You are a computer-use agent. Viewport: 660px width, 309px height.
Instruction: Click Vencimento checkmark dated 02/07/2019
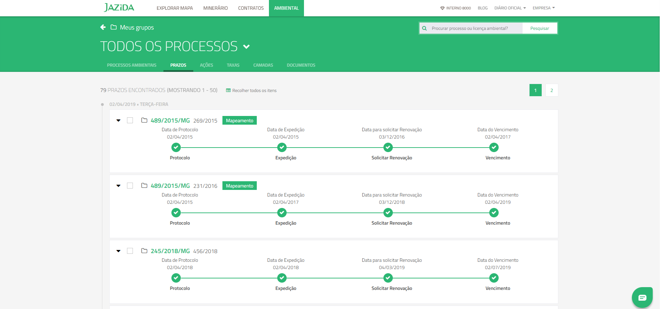[494, 278]
